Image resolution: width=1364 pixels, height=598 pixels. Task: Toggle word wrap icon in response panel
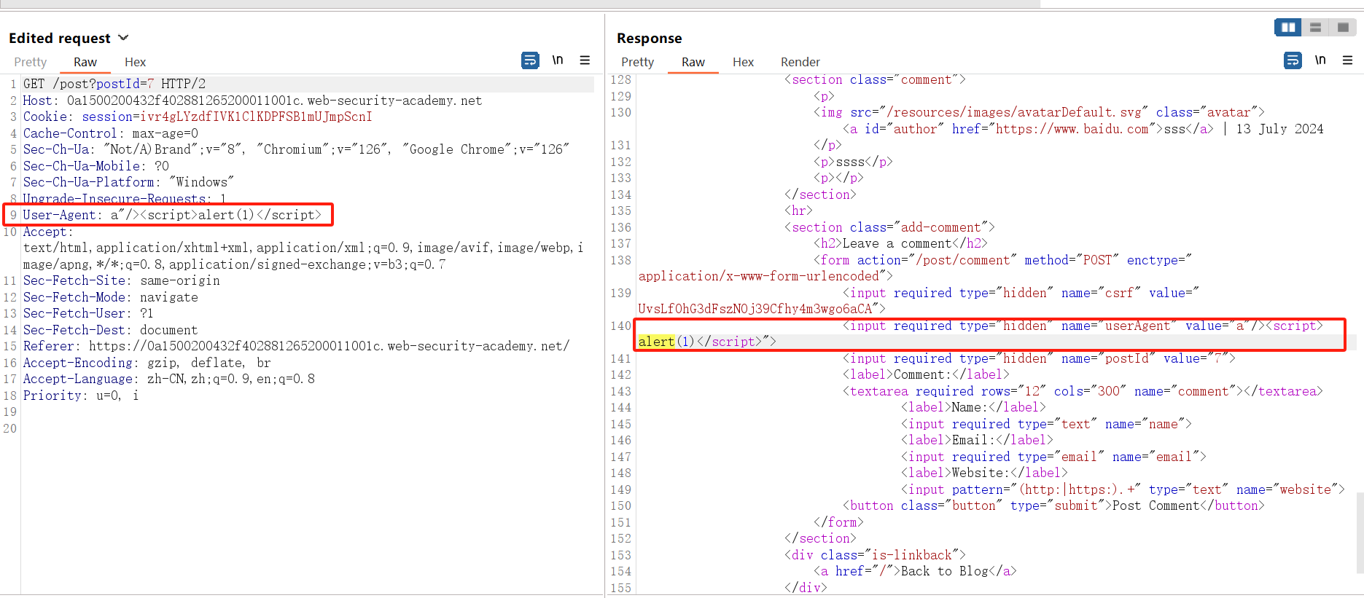(x=1293, y=60)
